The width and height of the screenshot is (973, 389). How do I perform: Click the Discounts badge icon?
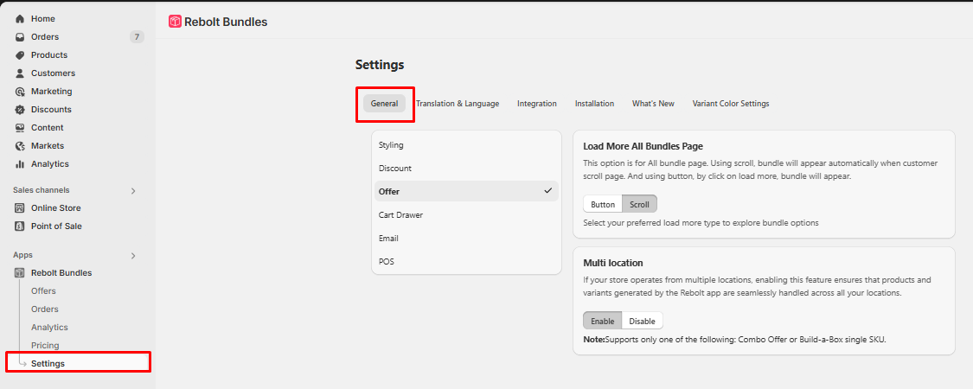pyautogui.click(x=20, y=109)
